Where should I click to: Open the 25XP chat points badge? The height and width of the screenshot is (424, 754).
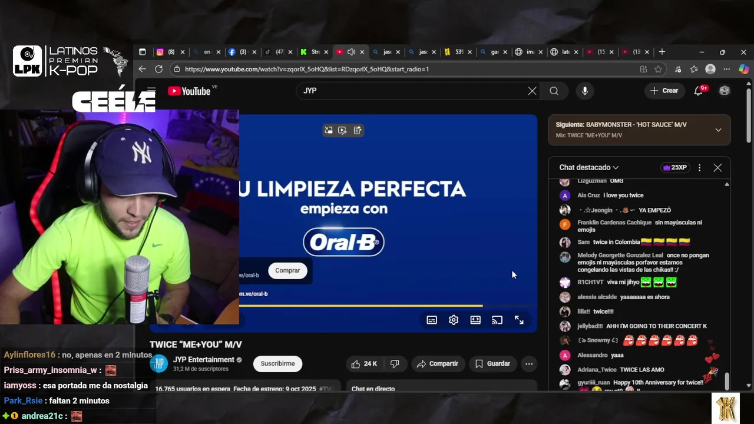tap(675, 168)
